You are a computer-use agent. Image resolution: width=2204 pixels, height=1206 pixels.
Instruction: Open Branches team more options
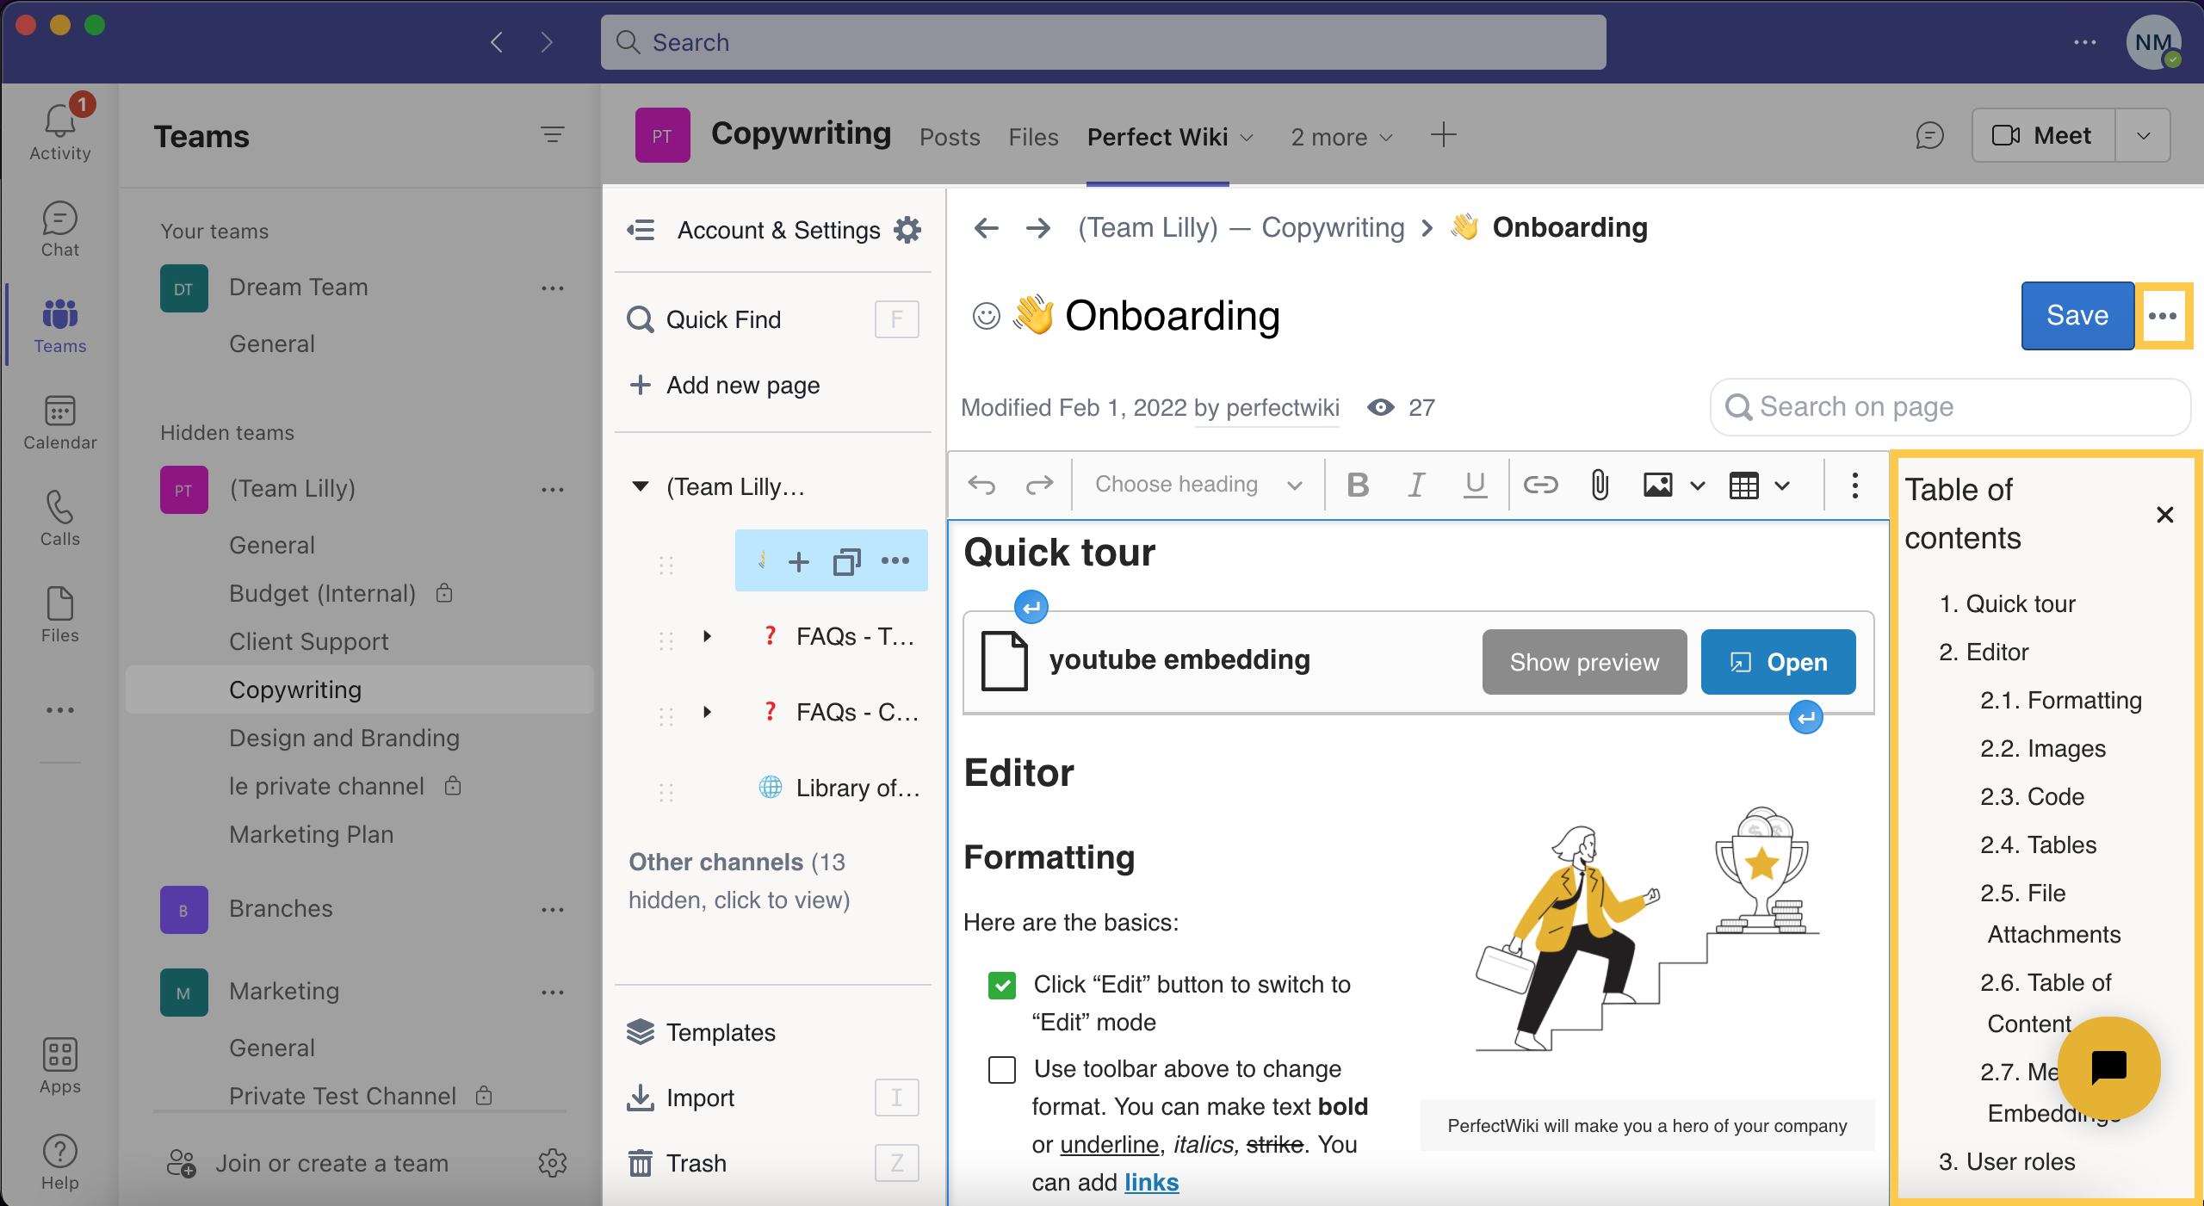click(x=553, y=910)
